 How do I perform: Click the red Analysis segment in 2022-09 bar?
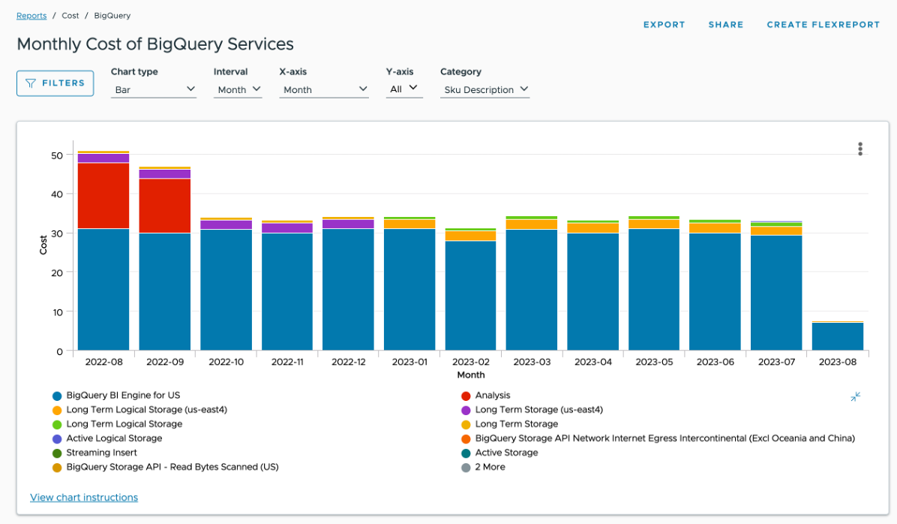pos(165,206)
